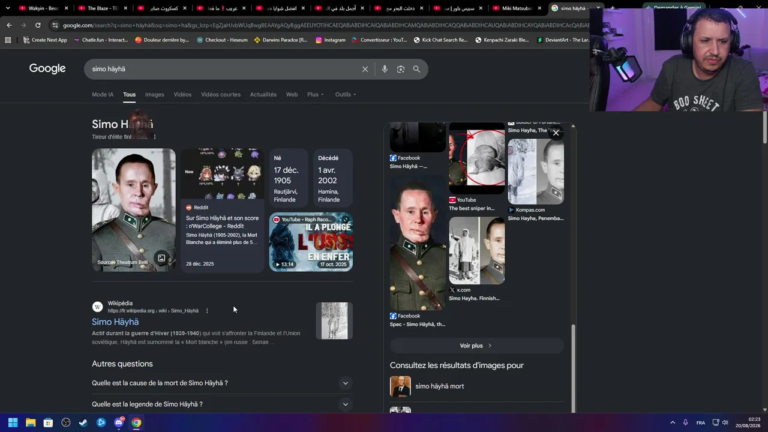Open Discord from the taskbar
The width and height of the screenshot is (768, 432).
pyautogui.click(x=119, y=422)
